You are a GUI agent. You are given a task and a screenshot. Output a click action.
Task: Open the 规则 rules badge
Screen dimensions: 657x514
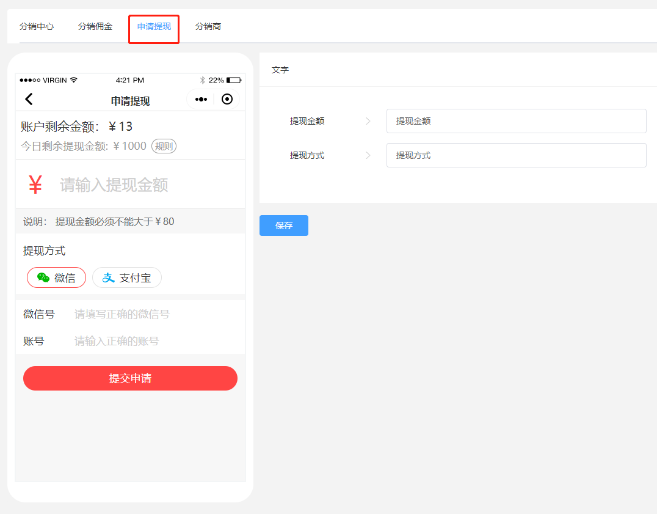pos(164,146)
